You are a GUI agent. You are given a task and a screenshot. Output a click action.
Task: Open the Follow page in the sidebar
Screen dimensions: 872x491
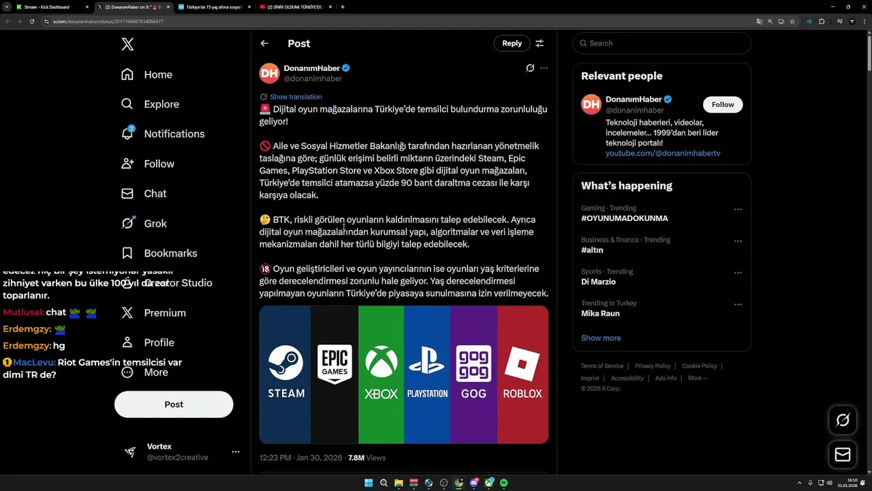click(x=148, y=164)
